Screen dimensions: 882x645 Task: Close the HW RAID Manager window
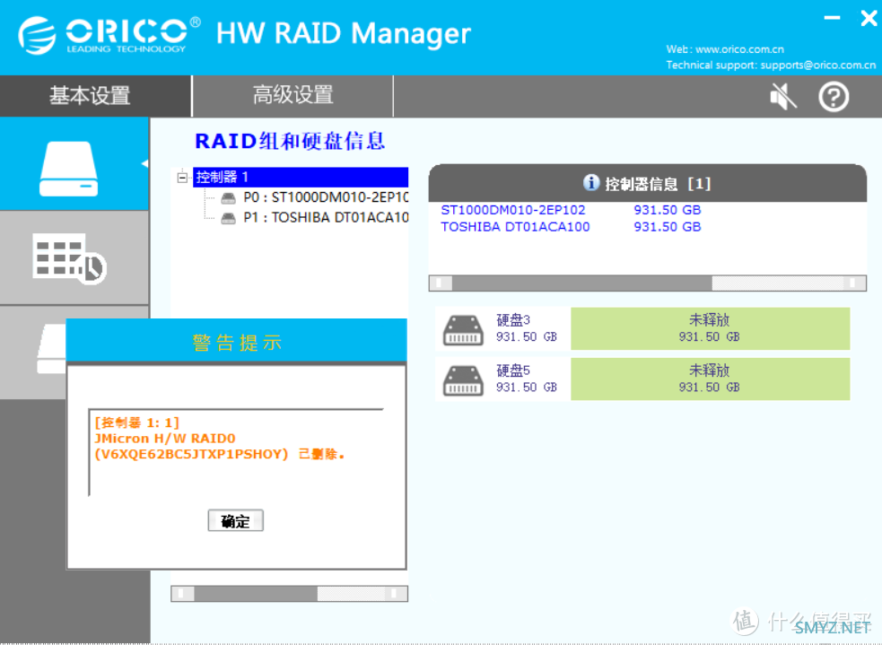869,19
